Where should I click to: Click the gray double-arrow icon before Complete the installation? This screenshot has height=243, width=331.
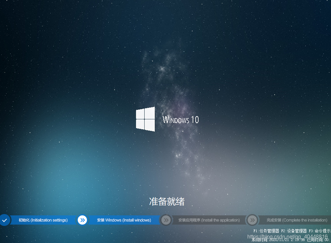pyautogui.click(x=252, y=220)
